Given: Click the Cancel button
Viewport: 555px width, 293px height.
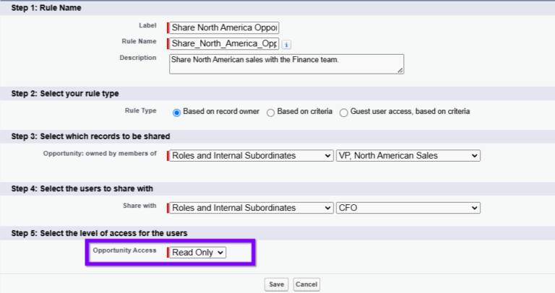Looking at the screenshot, I should point(306,284).
